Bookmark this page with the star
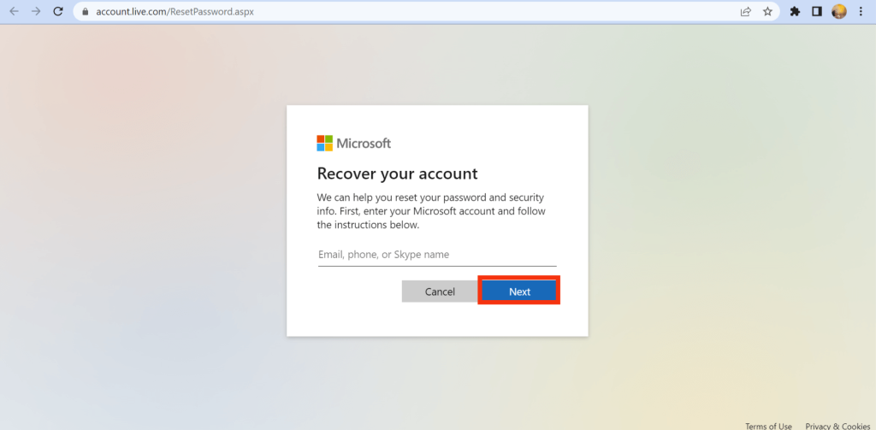Screen dimensions: 876x430 (767, 11)
